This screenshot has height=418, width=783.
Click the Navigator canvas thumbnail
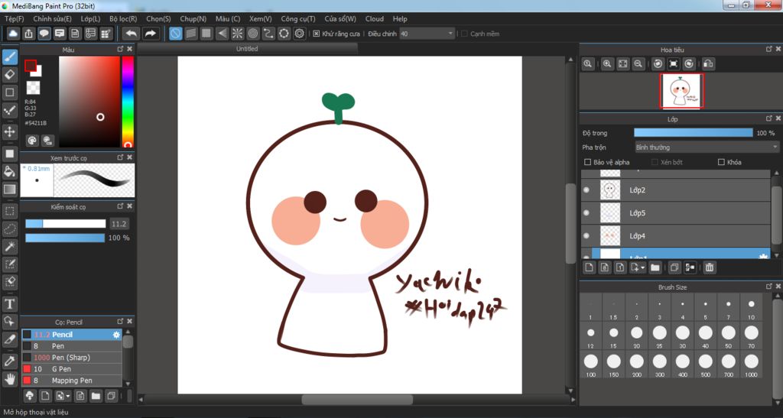tap(681, 90)
